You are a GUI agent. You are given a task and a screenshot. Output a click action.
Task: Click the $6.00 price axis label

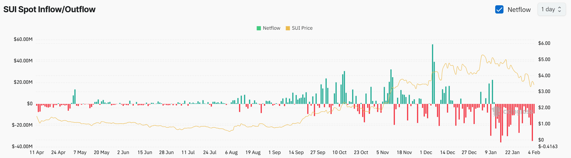tap(544, 43)
